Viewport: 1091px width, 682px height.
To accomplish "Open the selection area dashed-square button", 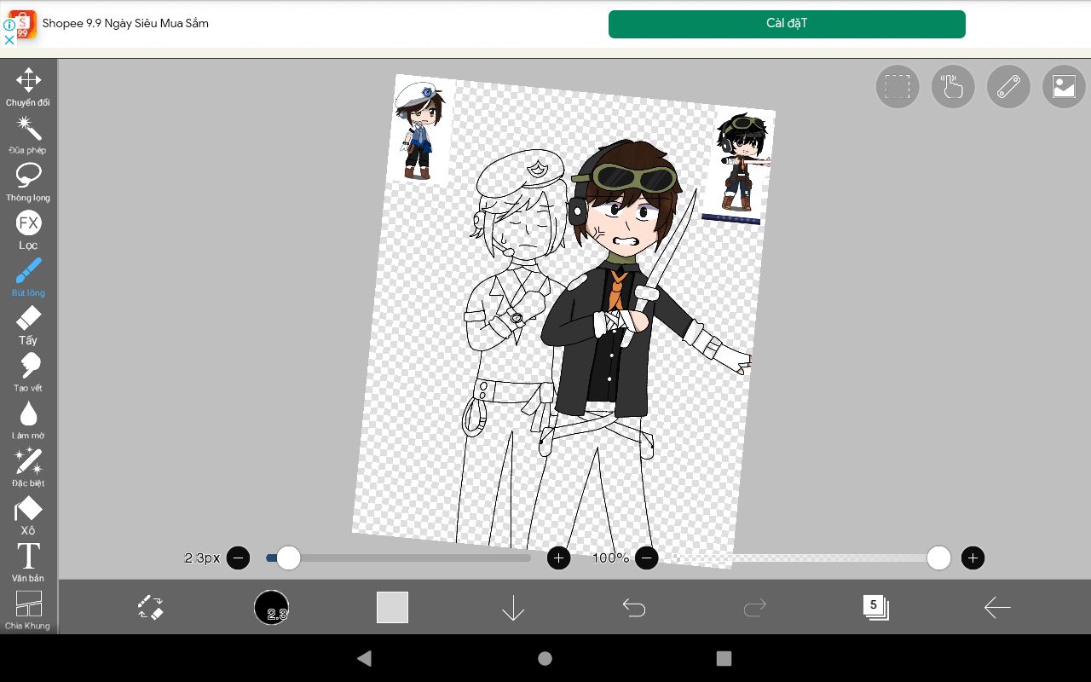I will point(898,87).
